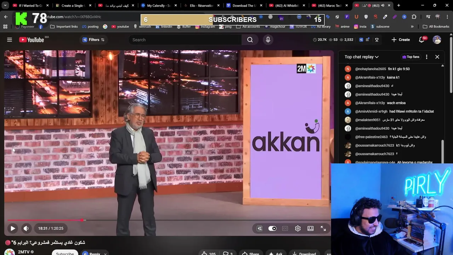Click the vidIQ icon in player controls

click(x=259, y=228)
